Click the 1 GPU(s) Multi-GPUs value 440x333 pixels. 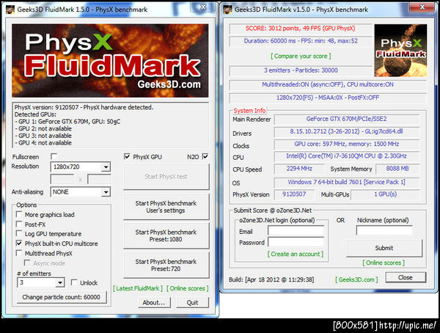point(385,194)
